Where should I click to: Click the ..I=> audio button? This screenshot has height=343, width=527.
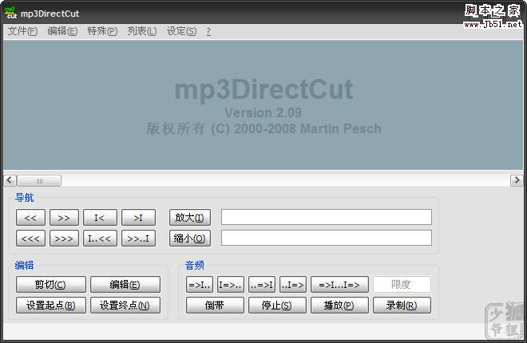[293, 285]
